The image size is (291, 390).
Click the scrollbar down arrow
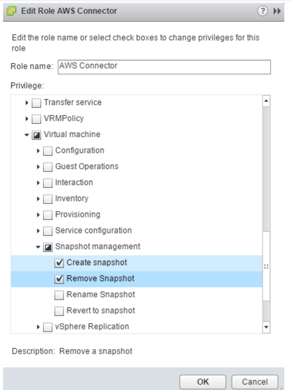pyautogui.click(x=266, y=327)
